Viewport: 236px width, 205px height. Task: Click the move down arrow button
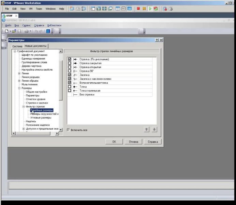[154, 129]
